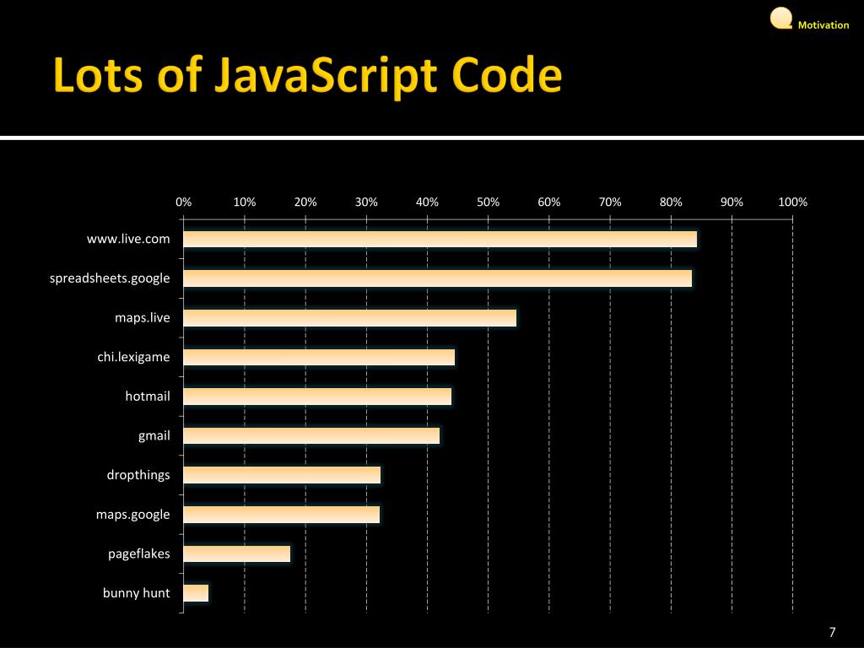This screenshot has height=648, width=864.
Task: Click the '80%' axis tick label
Action: (x=671, y=202)
